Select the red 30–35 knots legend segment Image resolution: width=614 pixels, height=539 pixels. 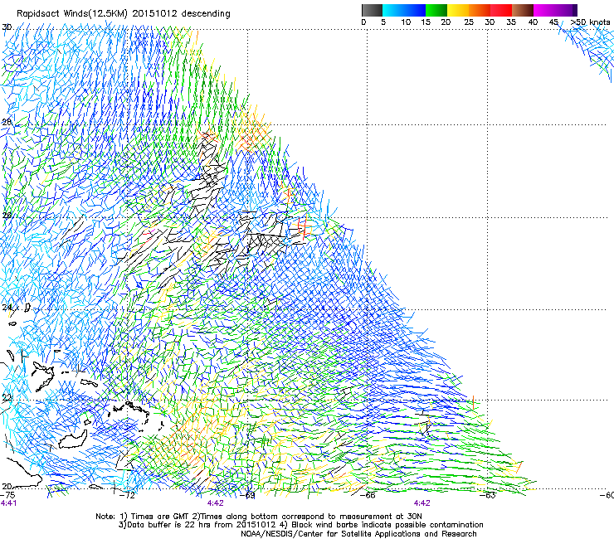[501, 10]
